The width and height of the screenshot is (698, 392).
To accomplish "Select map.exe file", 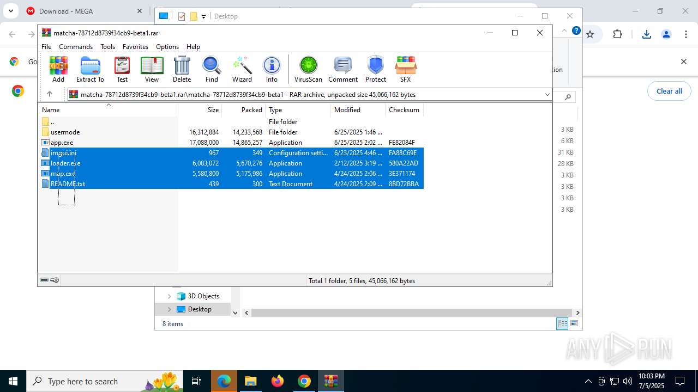I will coord(231,174).
